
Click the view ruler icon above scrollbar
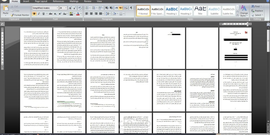268,24
